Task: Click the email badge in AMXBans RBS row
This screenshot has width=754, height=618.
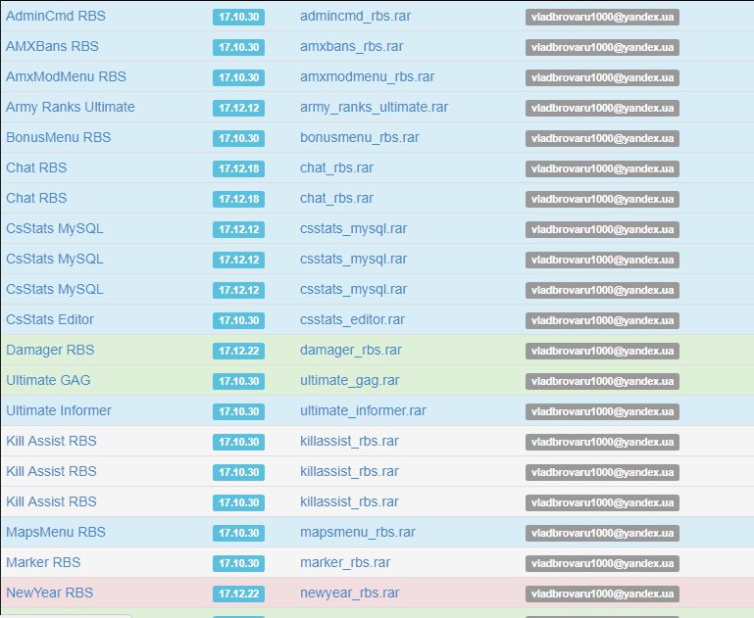Action: 602,47
